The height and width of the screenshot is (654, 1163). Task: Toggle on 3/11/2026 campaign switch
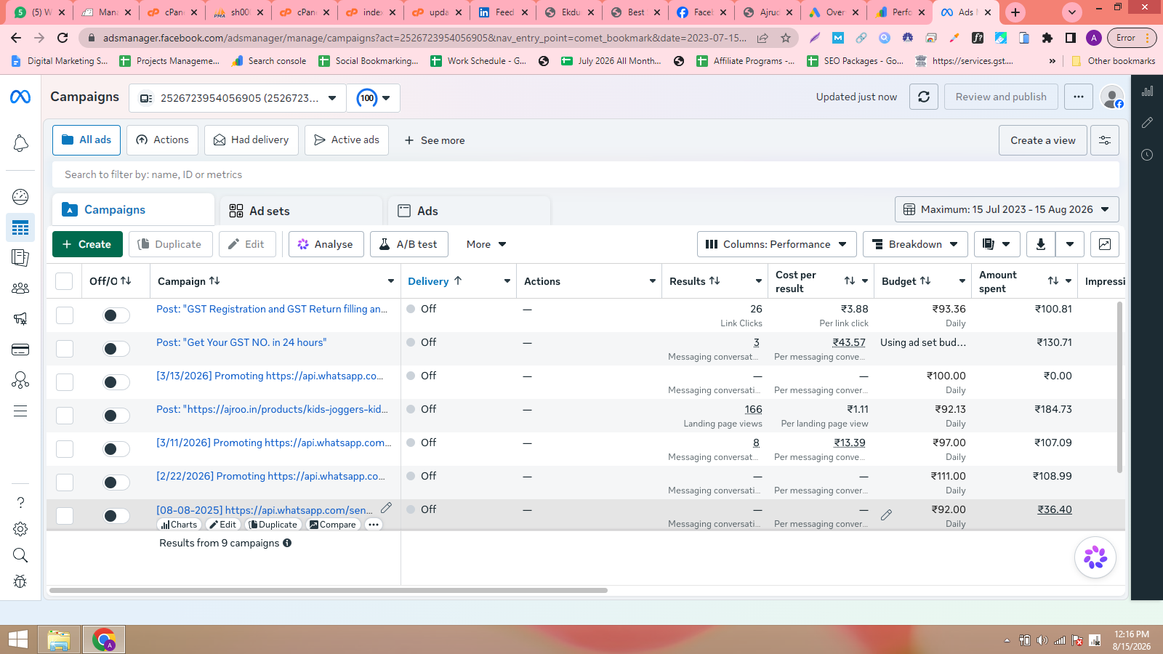point(116,449)
